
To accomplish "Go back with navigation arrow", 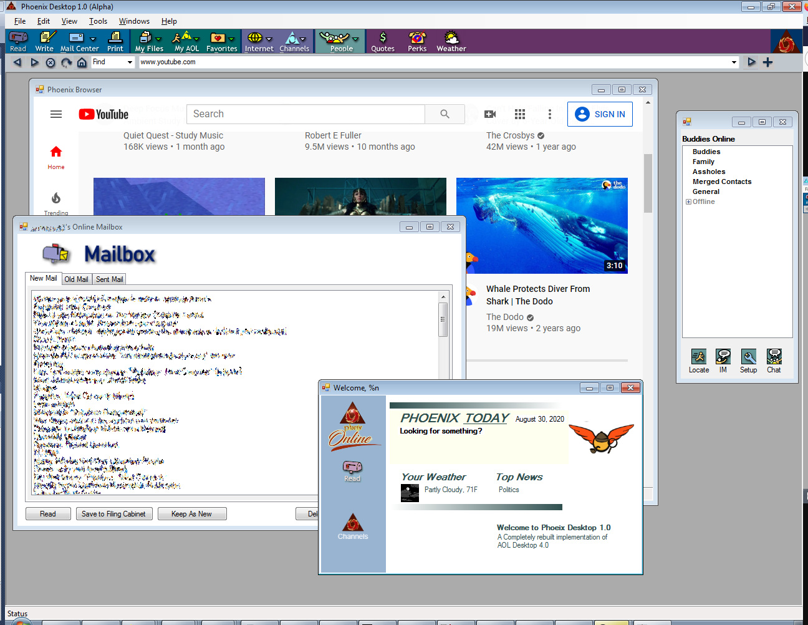I will pyautogui.click(x=17, y=62).
